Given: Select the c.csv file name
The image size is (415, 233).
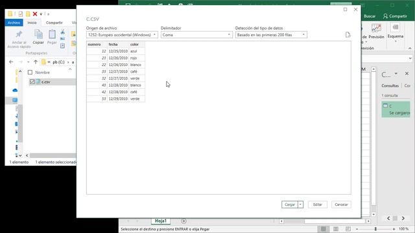Looking at the screenshot, I should [46, 82].
